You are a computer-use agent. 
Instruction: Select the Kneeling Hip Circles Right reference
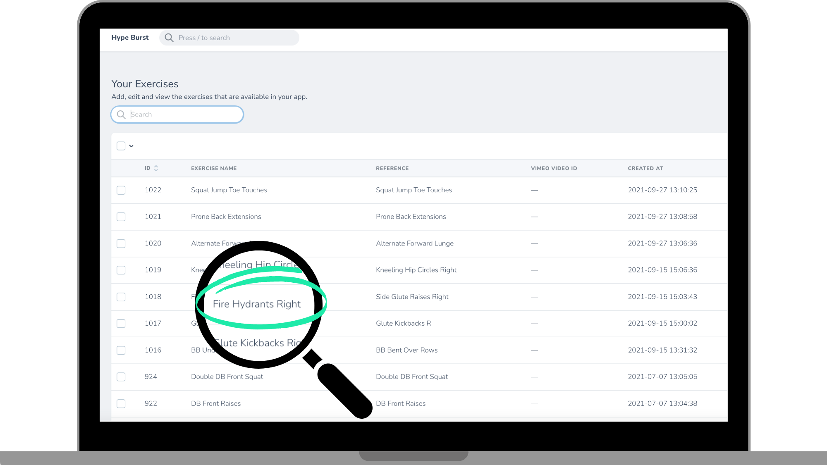(416, 270)
